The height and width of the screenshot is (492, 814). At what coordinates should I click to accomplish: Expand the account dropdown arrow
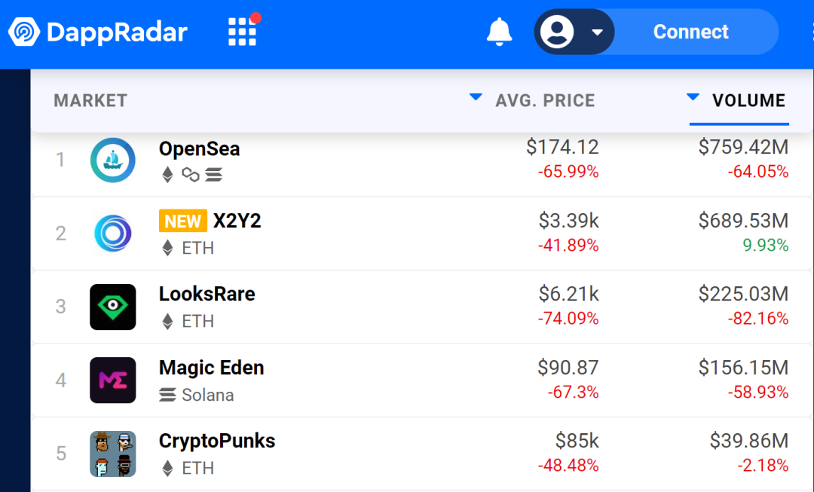tap(597, 32)
